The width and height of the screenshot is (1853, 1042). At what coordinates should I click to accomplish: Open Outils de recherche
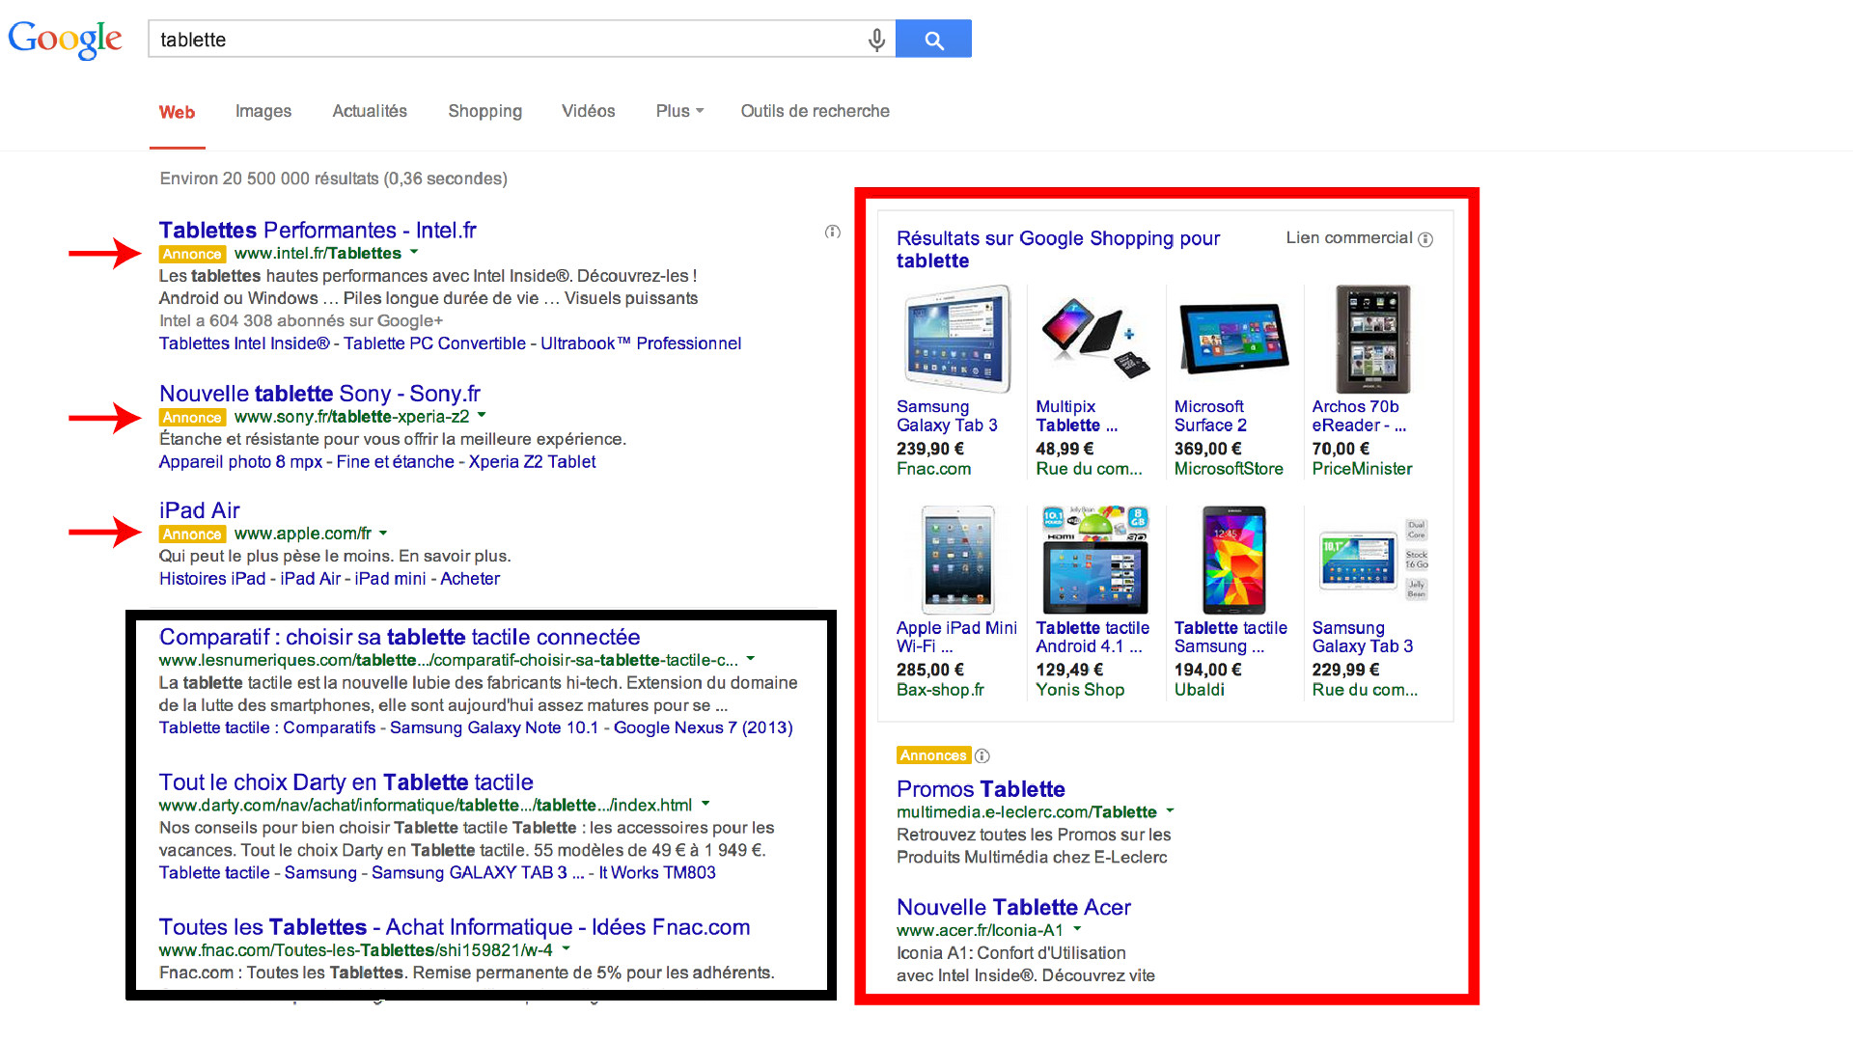815,111
